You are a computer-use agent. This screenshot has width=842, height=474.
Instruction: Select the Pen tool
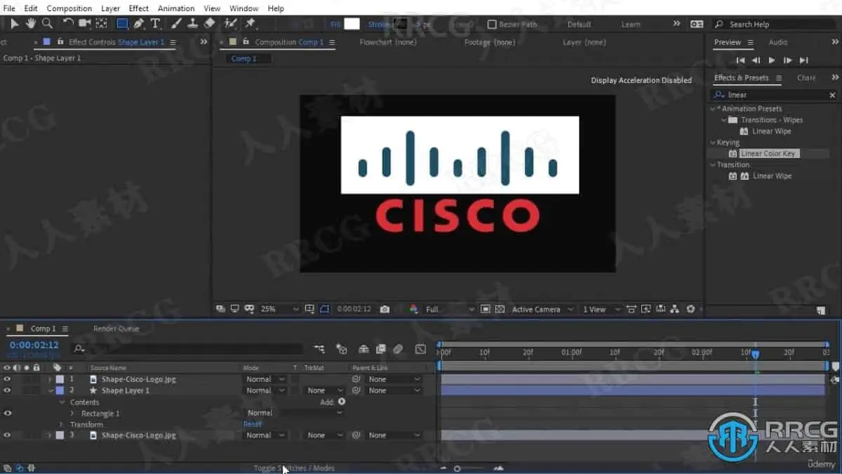[x=139, y=24]
